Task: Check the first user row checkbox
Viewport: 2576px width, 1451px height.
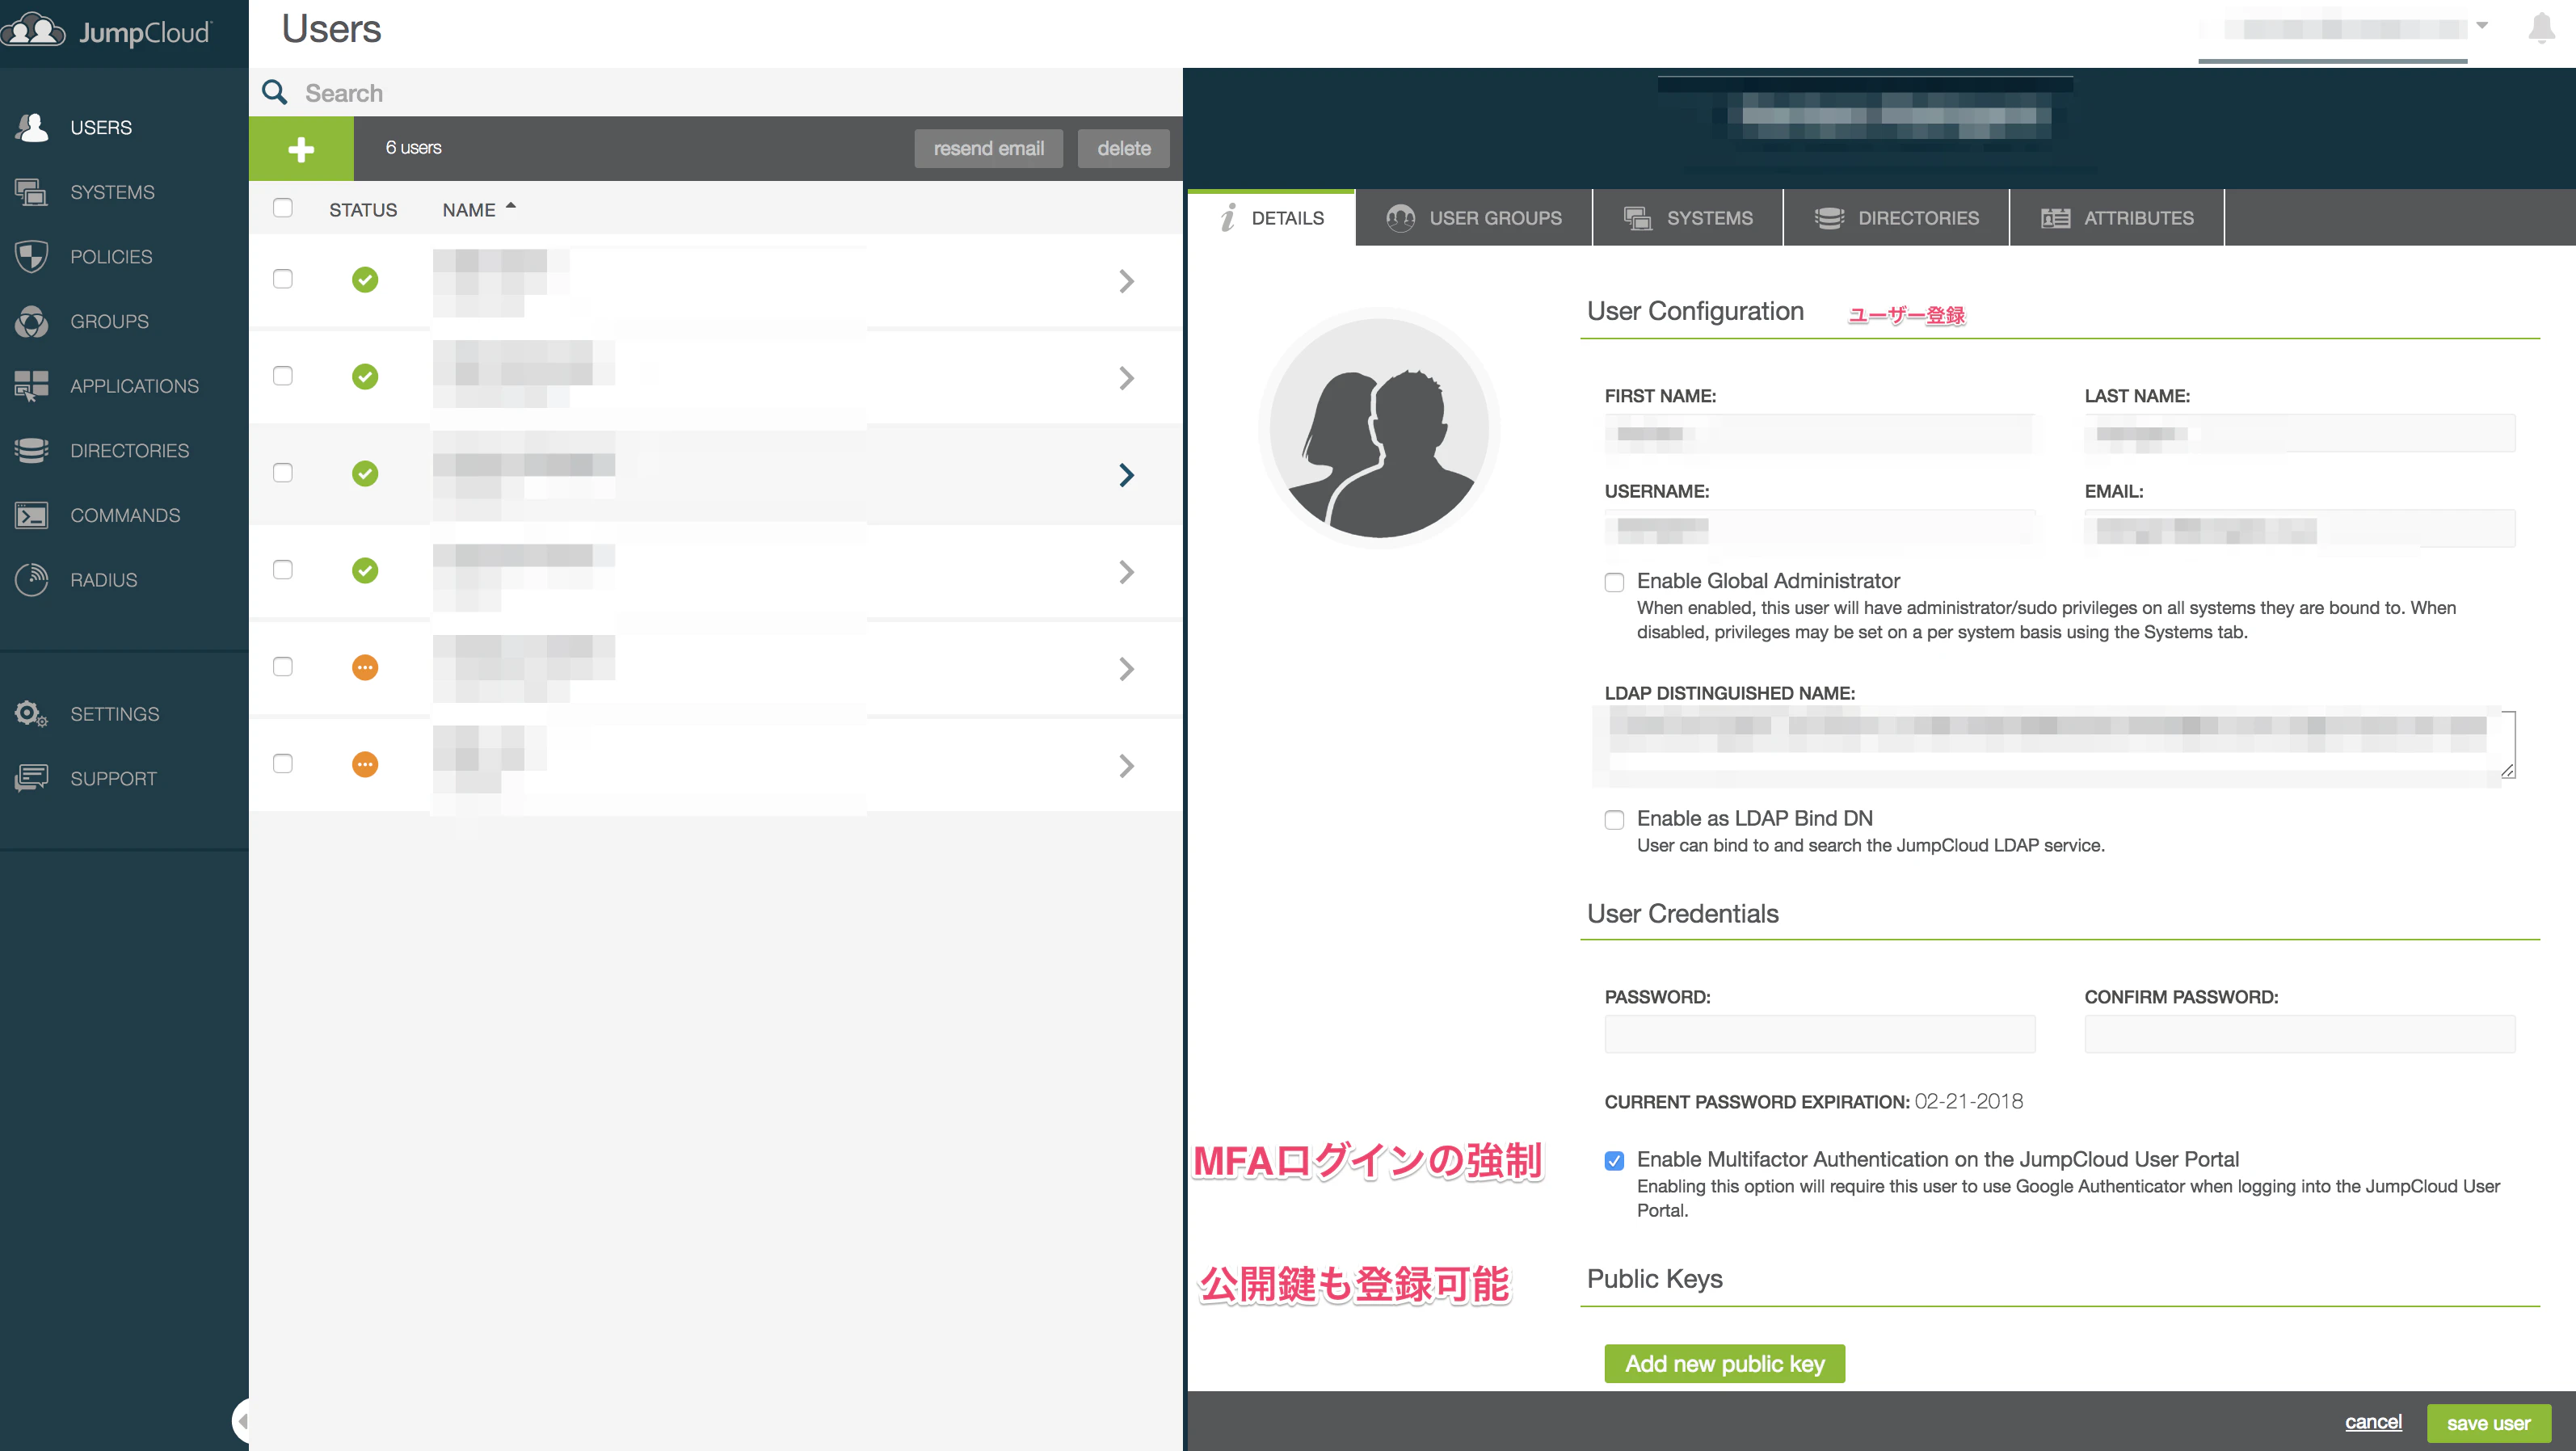Action: coord(283,279)
